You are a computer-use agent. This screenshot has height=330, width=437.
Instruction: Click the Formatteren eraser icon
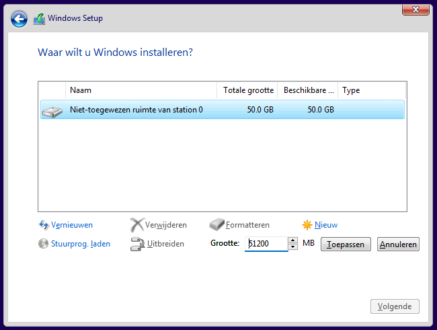coord(217,224)
